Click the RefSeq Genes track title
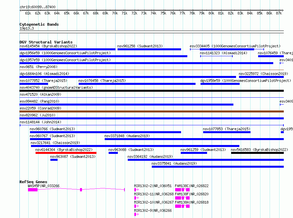 pyautogui.click(x=33, y=182)
